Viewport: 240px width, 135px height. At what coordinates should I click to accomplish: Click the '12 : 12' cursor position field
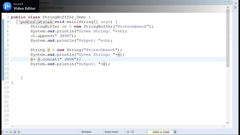point(130,132)
